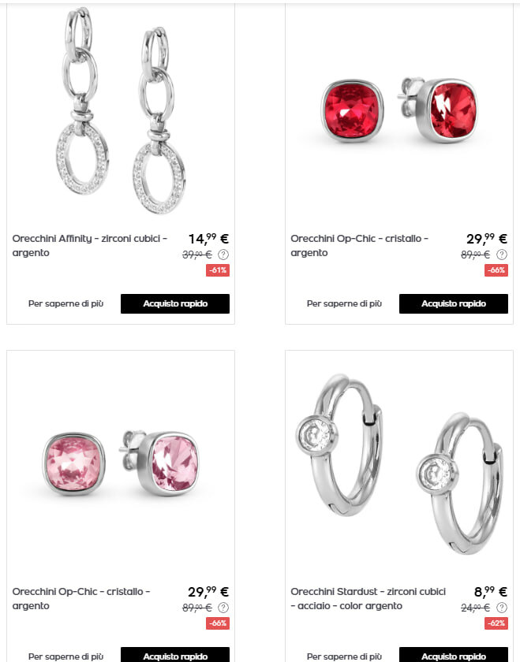Click the -61% discount badge

[218, 270]
